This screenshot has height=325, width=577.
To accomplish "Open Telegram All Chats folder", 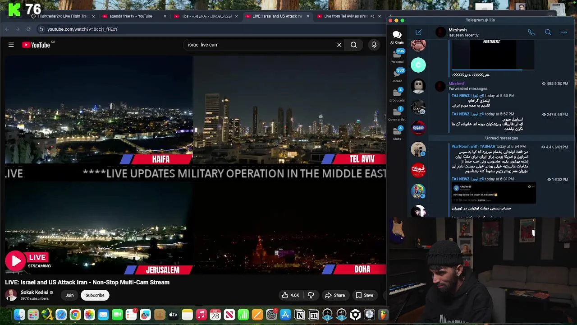I will 397,37.
